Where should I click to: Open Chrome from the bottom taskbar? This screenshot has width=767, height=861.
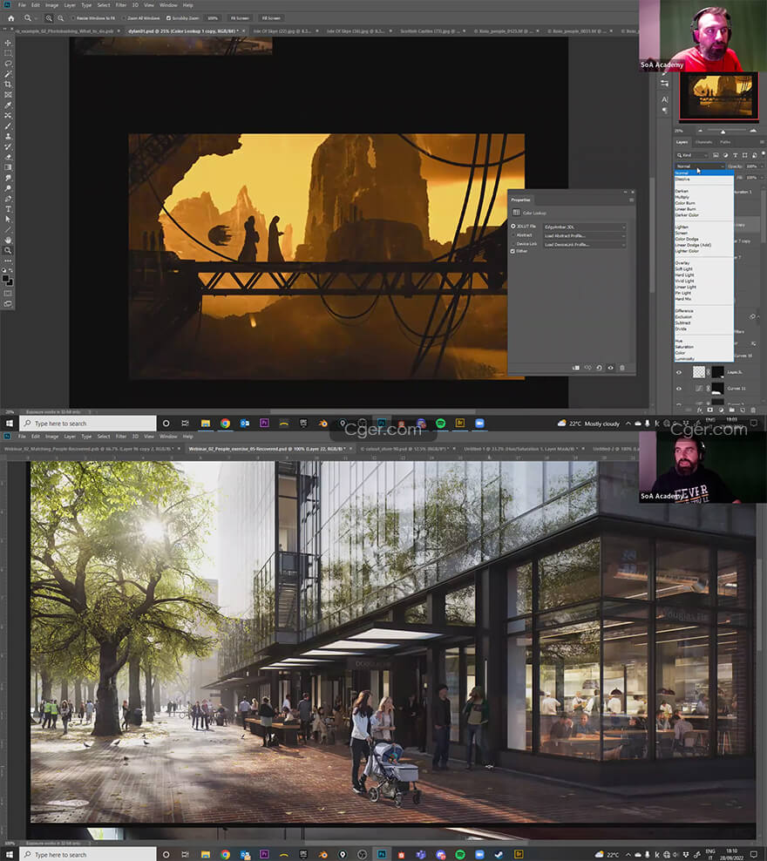(225, 855)
